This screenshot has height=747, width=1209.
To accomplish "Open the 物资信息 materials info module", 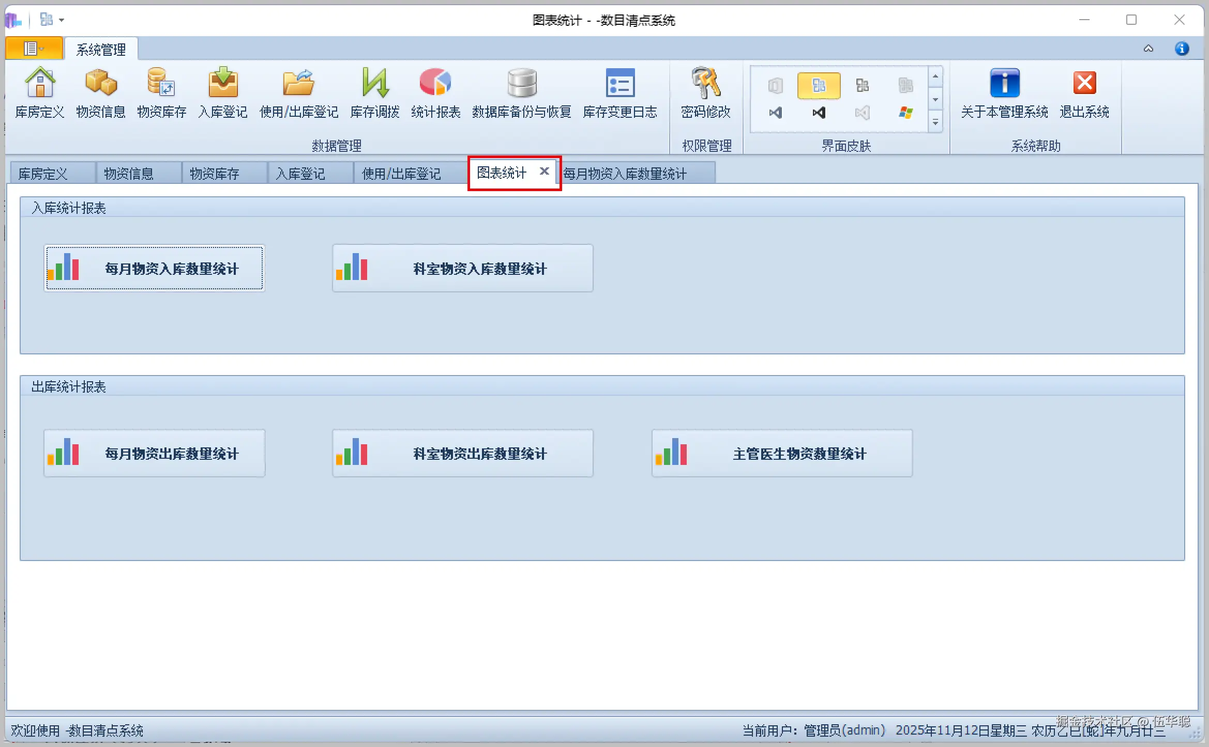I will tap(101, 93).
